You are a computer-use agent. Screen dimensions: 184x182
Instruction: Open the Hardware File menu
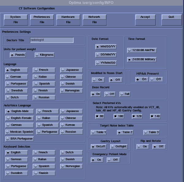click(x=68, y=19)
